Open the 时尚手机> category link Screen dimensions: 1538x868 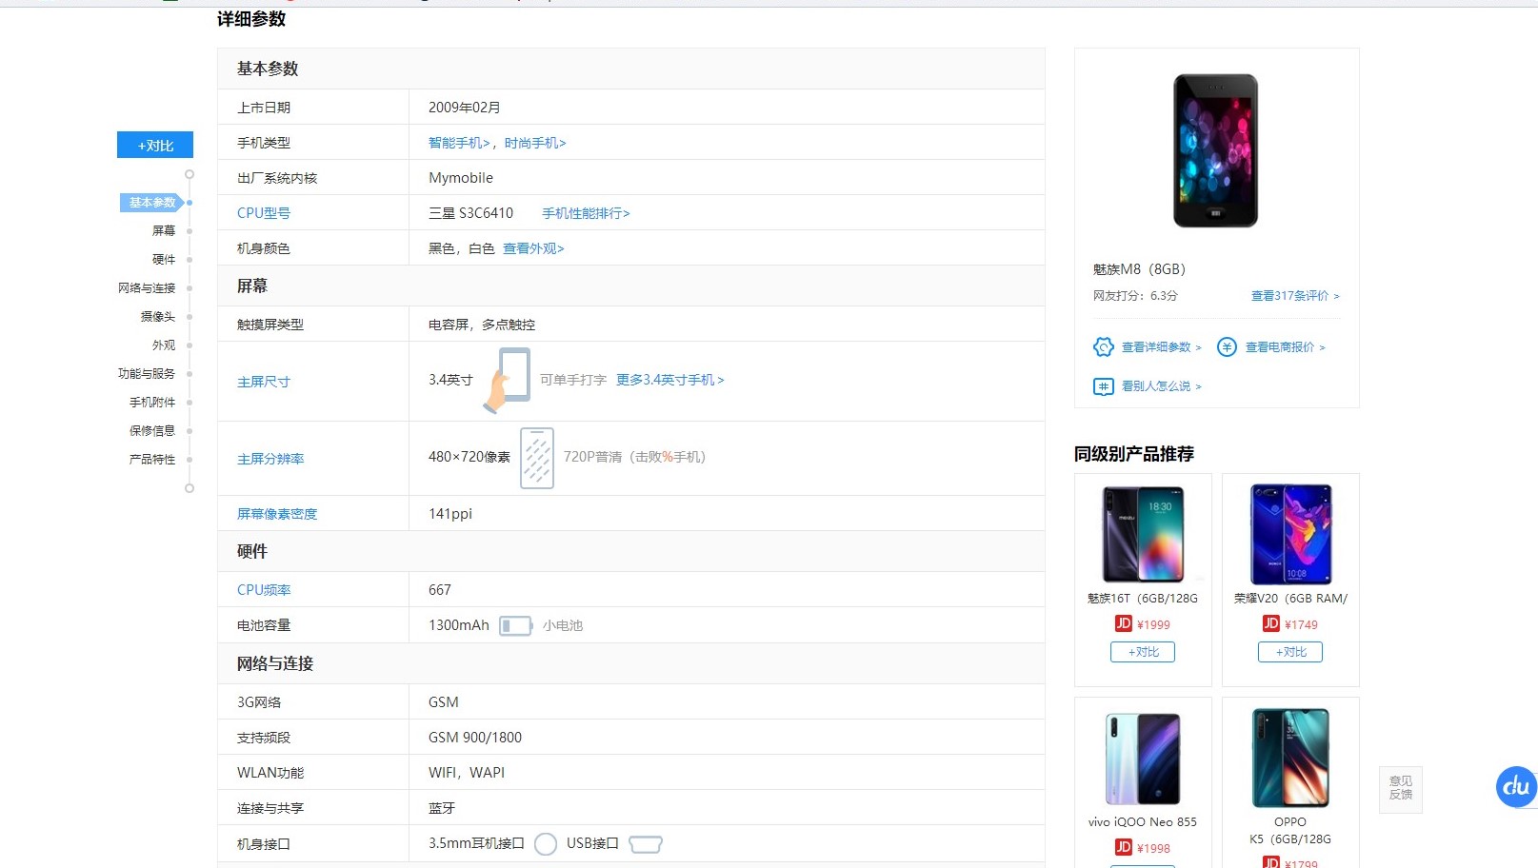535,143
